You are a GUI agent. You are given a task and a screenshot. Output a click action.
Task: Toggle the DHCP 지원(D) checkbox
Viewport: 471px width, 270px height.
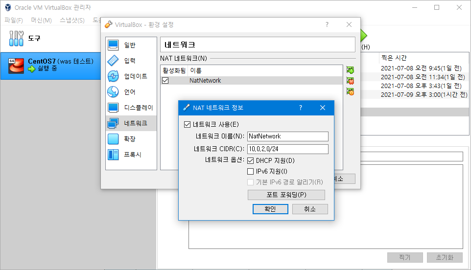point(251,161)
